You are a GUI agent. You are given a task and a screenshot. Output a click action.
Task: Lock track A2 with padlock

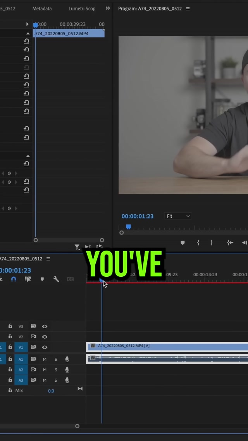10,369
